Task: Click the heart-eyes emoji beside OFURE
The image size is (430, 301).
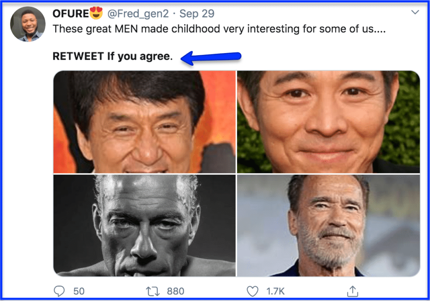Action: [x=97, y=14]
